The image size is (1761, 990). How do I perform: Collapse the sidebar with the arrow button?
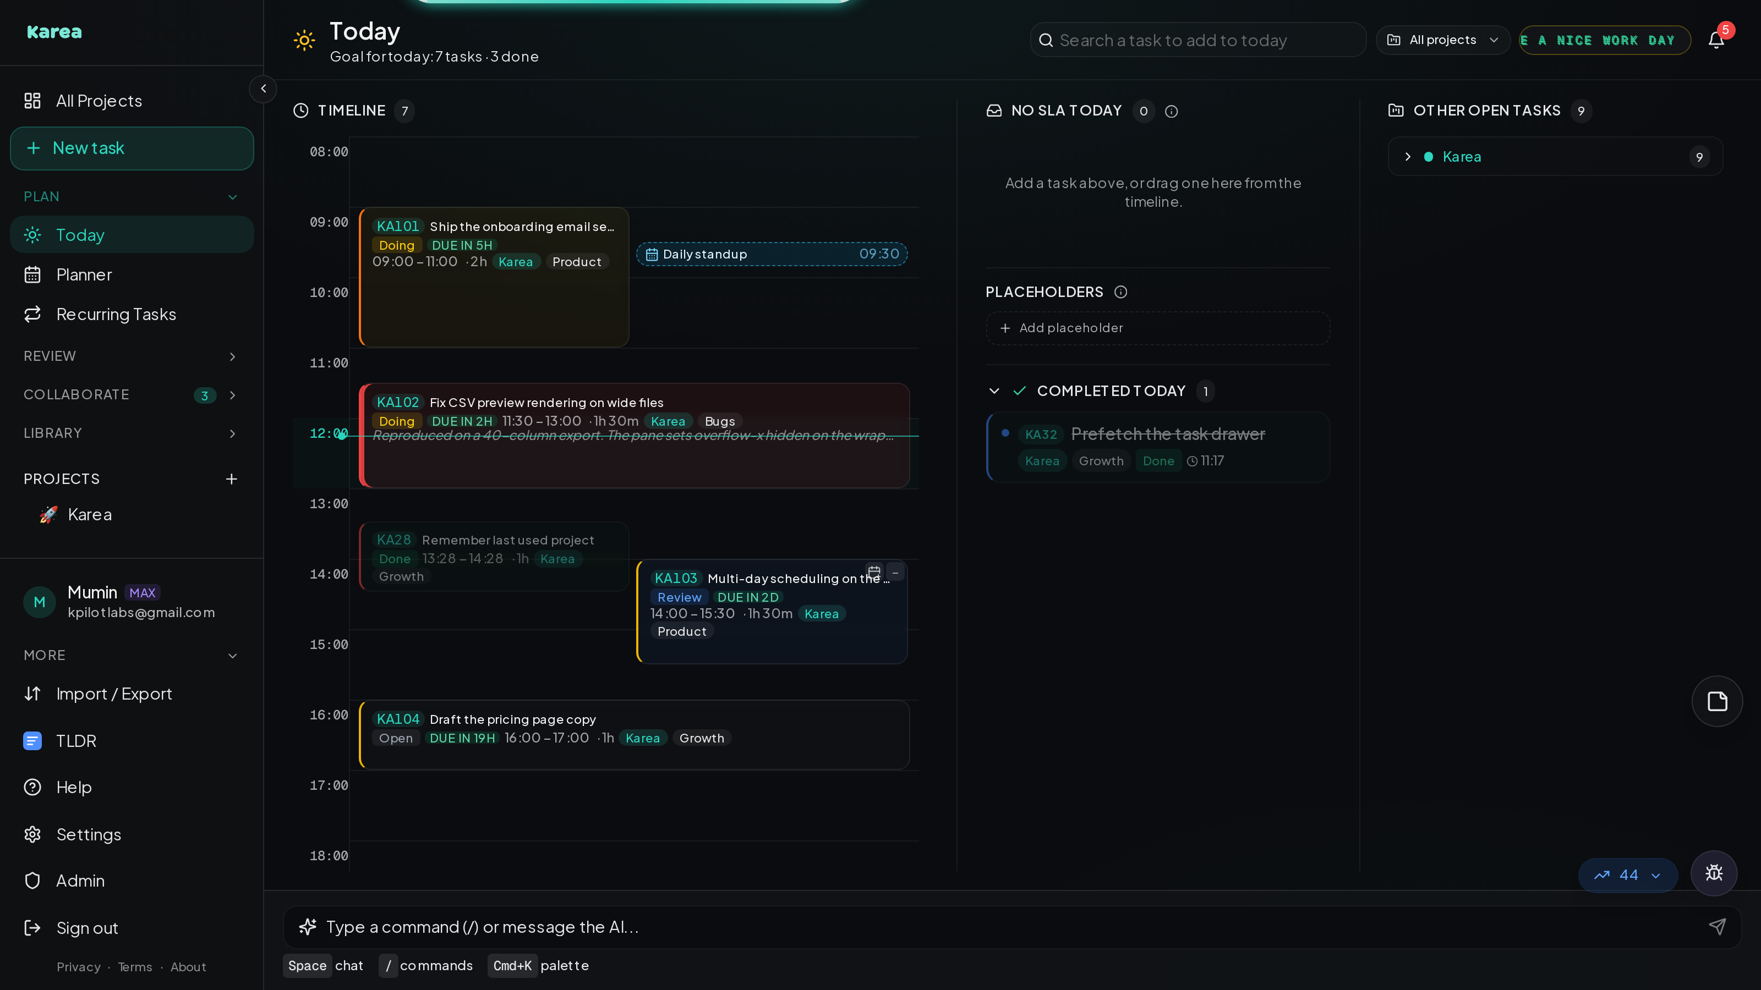point(263,89)
